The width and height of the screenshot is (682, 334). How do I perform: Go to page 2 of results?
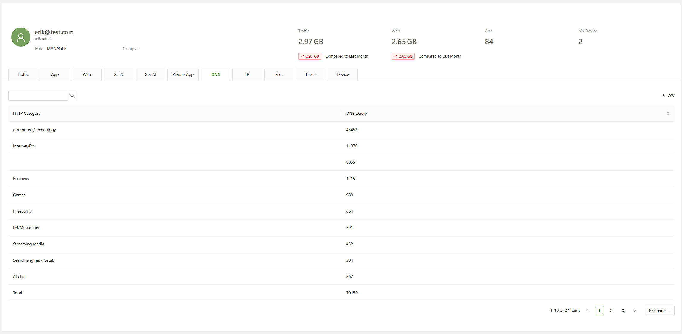(611, 311)
